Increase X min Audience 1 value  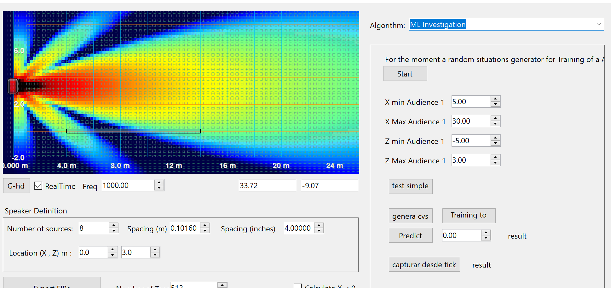click(x=495, y=99)
